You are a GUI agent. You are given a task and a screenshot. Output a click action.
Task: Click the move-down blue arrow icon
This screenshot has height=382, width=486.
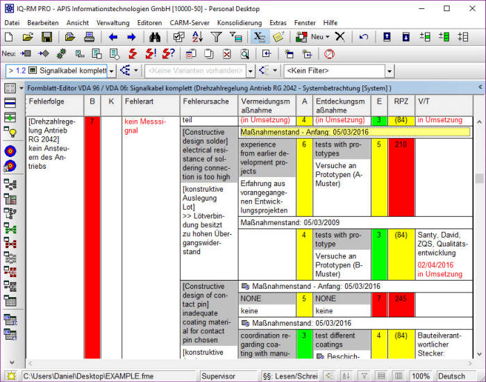coord(405,38)
